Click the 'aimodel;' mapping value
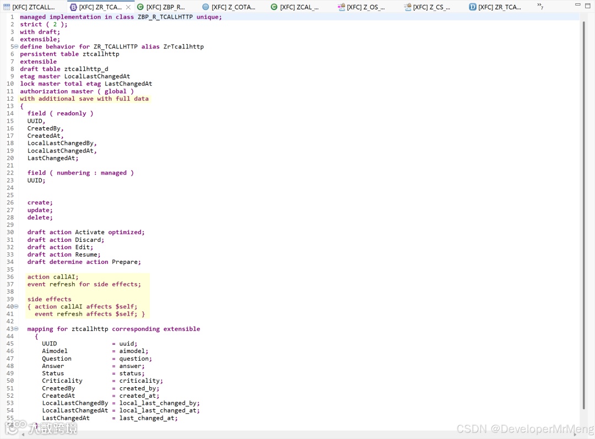This screenshot has height=439, width=595. tap(133, 351)
